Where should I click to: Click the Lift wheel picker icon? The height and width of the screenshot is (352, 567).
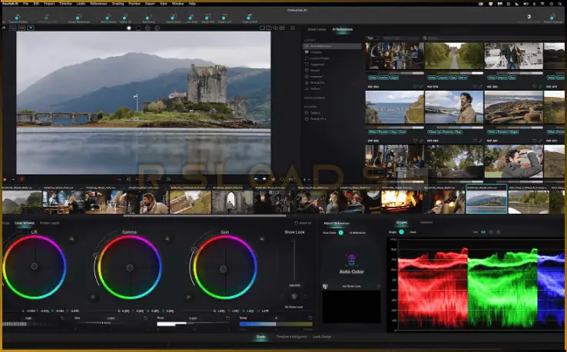(x=72, y=239)
